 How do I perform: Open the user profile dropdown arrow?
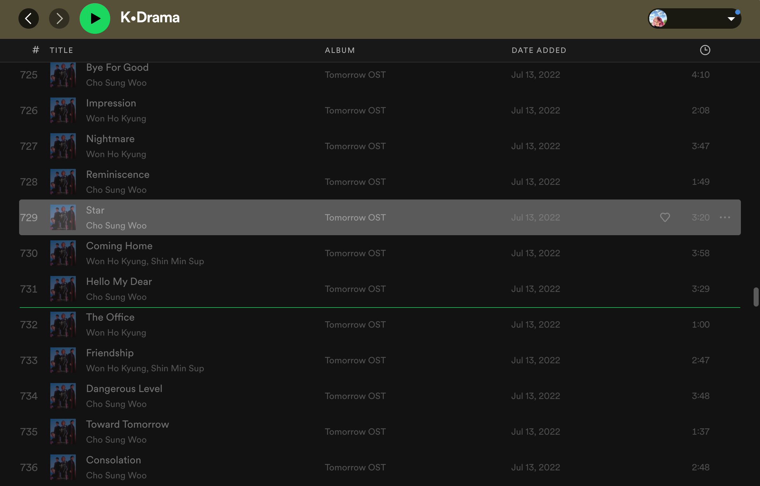point(731,19)
